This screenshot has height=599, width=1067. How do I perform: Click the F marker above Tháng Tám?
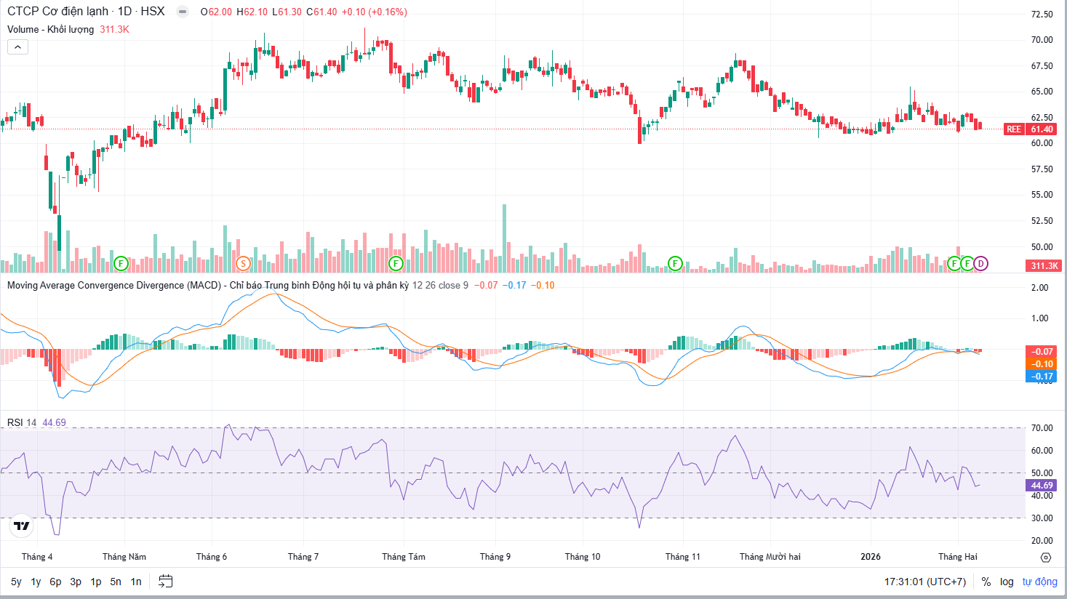396,263
